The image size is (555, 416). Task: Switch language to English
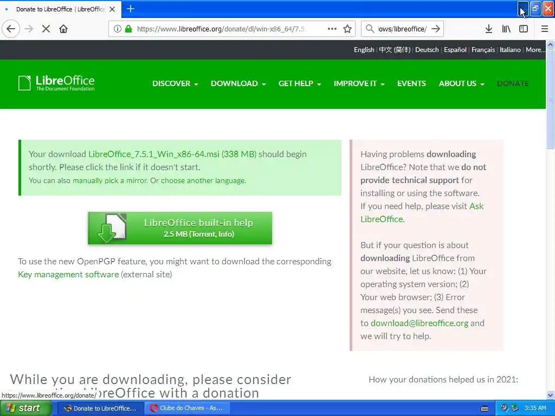(364, 50)
